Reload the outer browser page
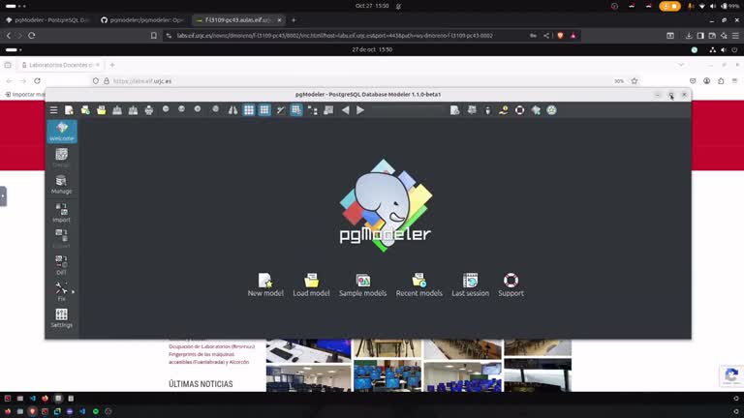The image size is (744, 418). click(x=32, y=36)
